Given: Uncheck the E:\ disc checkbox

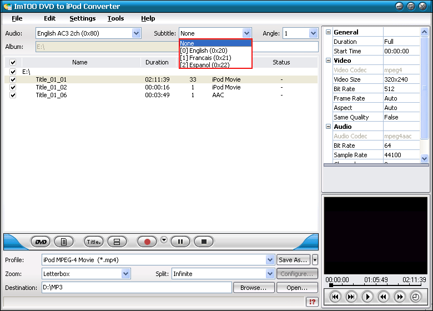Looking at the screenshot, I should [13, 72].
